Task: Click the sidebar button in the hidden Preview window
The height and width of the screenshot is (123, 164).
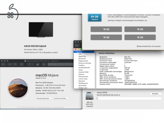Action: tap(77, 45)
